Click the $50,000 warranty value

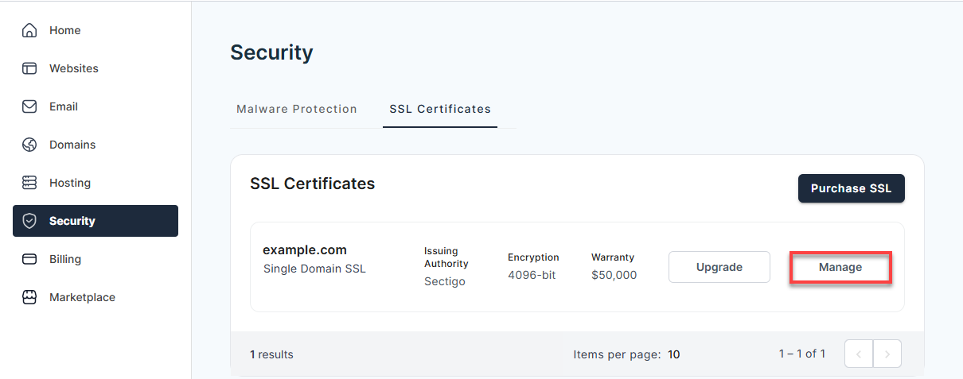pos(614,275)
